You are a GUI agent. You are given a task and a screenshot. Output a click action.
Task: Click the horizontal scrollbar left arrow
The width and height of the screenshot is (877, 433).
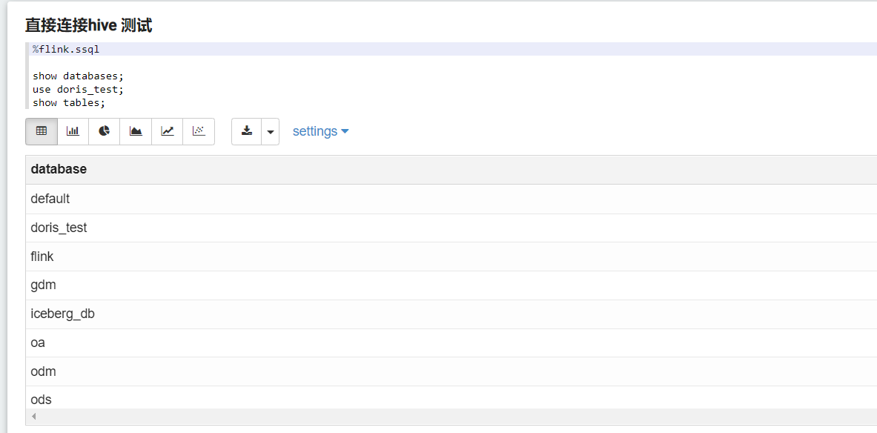34,417
